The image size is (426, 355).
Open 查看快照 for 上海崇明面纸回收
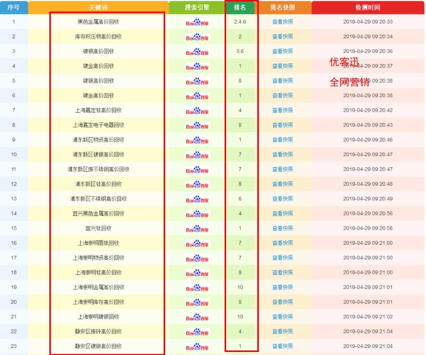point(282,243)
